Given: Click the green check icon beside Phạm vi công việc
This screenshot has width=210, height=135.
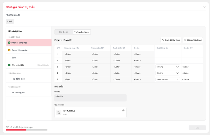Looking at the screenshot, I should [x=9, y=43].
